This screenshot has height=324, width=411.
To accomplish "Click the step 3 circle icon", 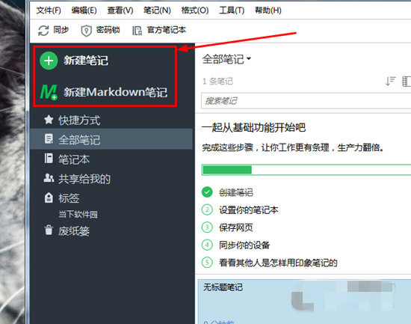I will click(207, 227).
